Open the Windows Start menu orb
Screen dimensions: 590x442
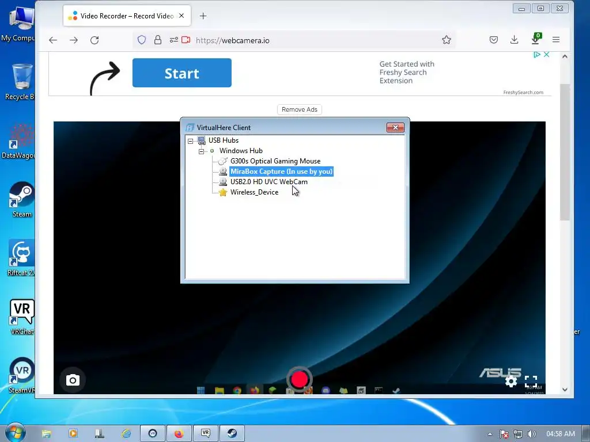click(x=15, y=433)
